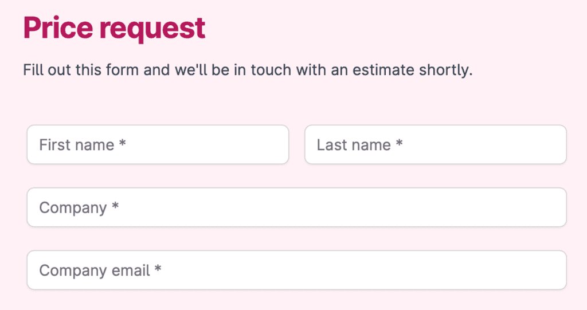Screen dimensions: 587x310
Task: Click the First name input field
Action: (158, 145)
